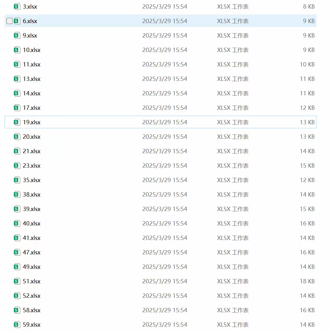Viewport: 332px width, 331px height.
Task: Click the date of the 10.xlsx row
Action: 165,50
